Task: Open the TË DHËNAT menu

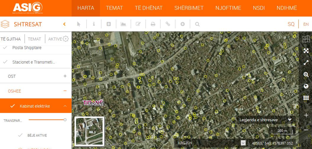Action: (149, 8)
